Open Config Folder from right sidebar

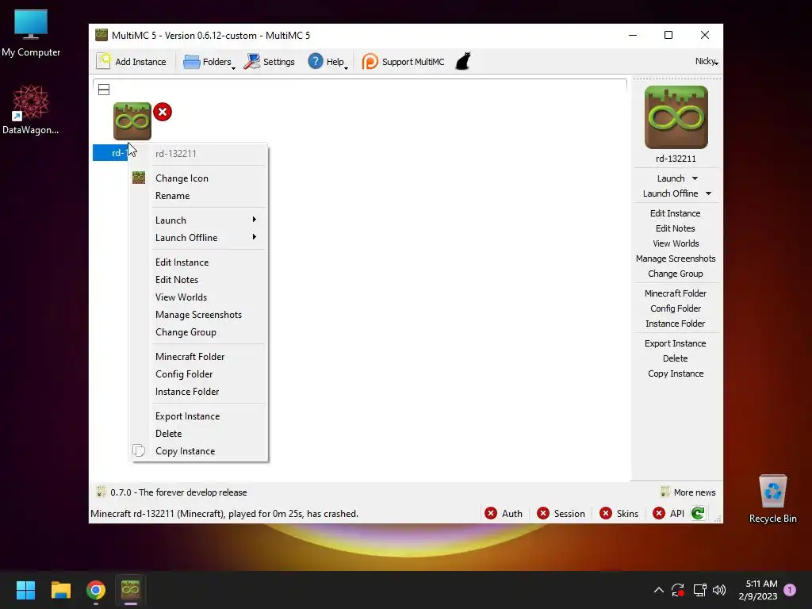(x=676, y=308)
